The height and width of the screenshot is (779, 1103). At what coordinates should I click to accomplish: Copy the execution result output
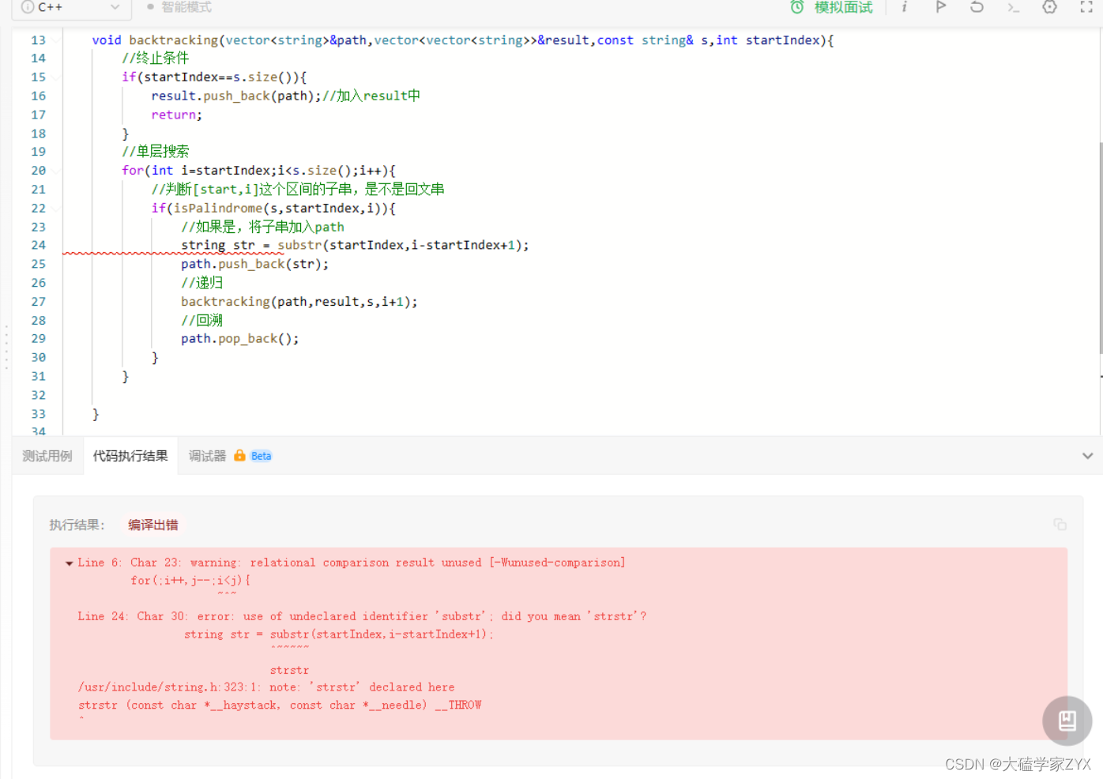(1060, 525)
